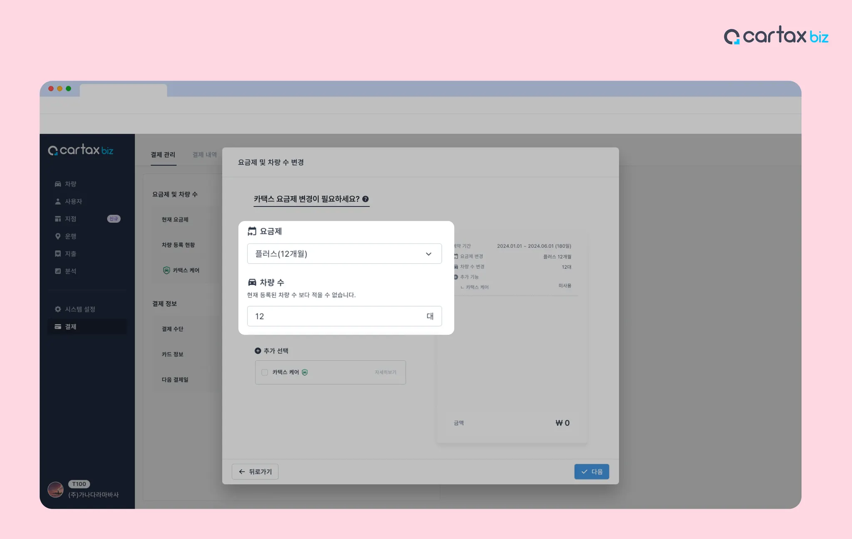Open the 자세히보기 details link
This screenshot has height=539, width=852.
385,372
